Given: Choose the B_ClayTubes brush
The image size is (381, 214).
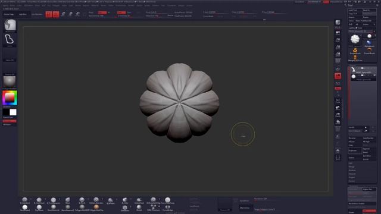Looking at the screenshot, I should coord(39,200).
